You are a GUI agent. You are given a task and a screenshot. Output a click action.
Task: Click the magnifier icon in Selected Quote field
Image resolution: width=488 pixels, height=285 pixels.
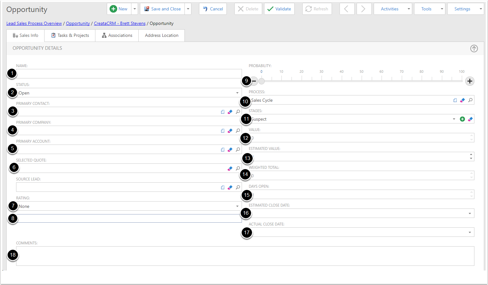point(238,168)
